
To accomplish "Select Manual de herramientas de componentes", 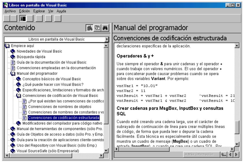I will click(59, 129).
